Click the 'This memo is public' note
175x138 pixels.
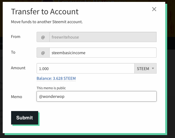click(51, 88)
